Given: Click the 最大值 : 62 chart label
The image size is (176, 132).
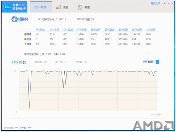Looking at the screenshot, I should (x=41, y=62).
